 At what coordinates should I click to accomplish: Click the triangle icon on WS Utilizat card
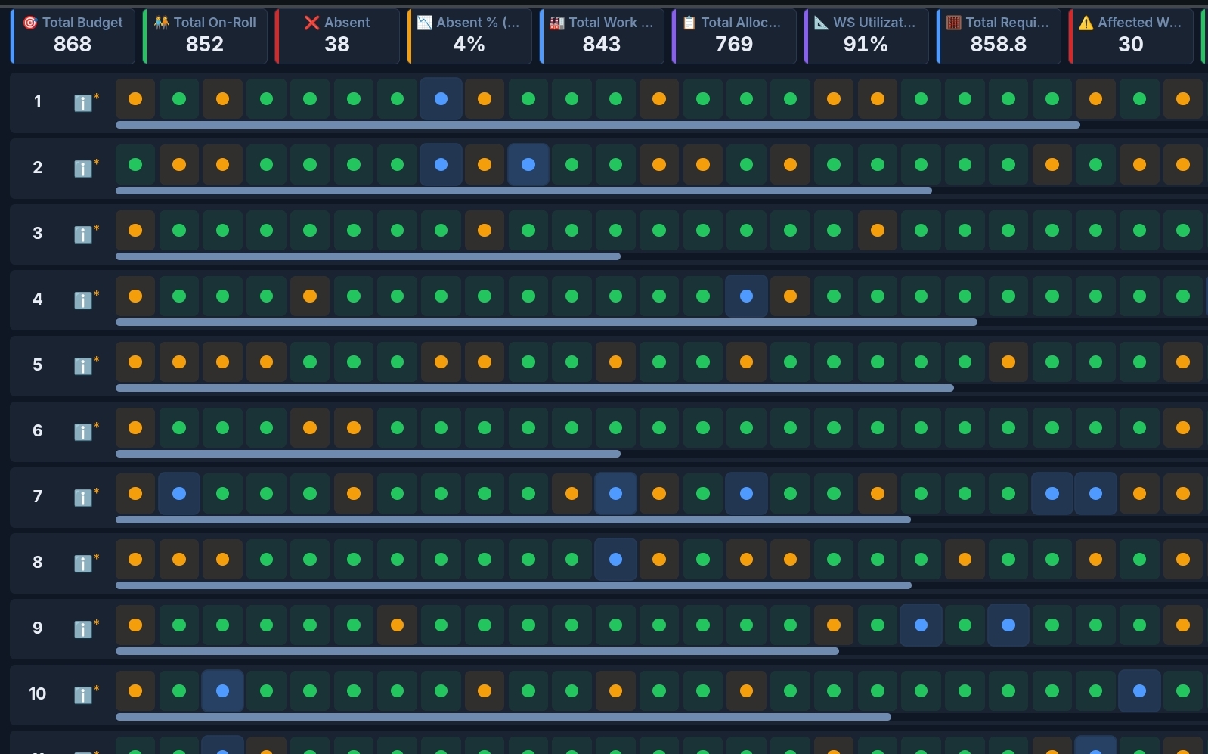tap(822, 23)
